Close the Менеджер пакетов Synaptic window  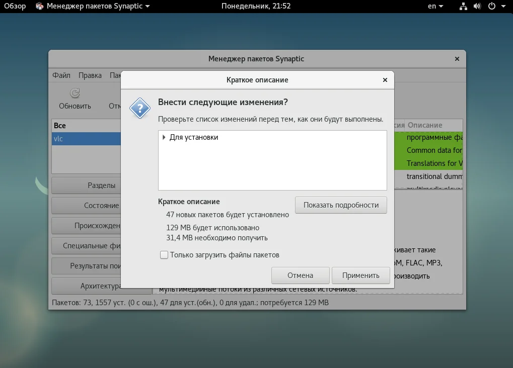(x=457, y=59)
